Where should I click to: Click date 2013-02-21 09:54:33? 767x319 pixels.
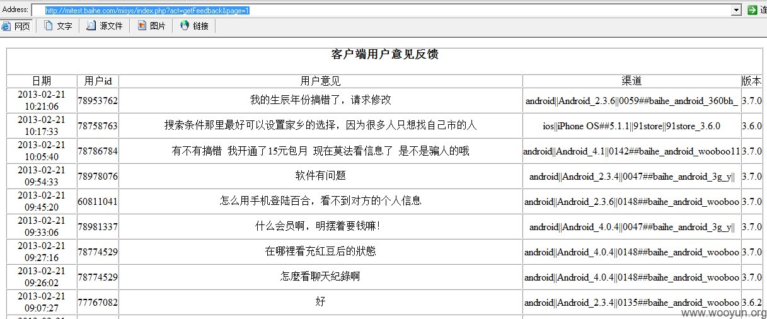(x=42, y=176)
